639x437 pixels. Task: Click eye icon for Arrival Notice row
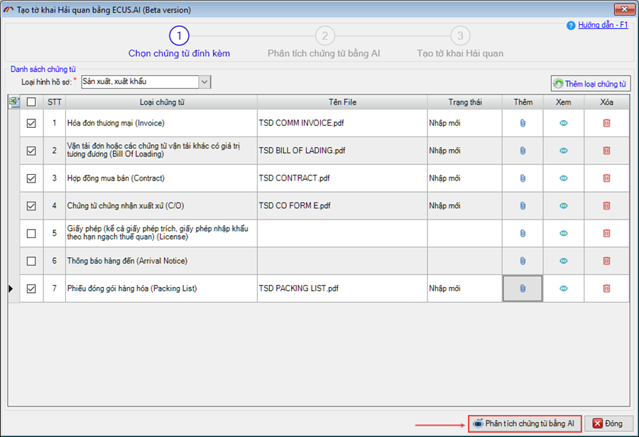pyautogui.click(x=564, y=261)
